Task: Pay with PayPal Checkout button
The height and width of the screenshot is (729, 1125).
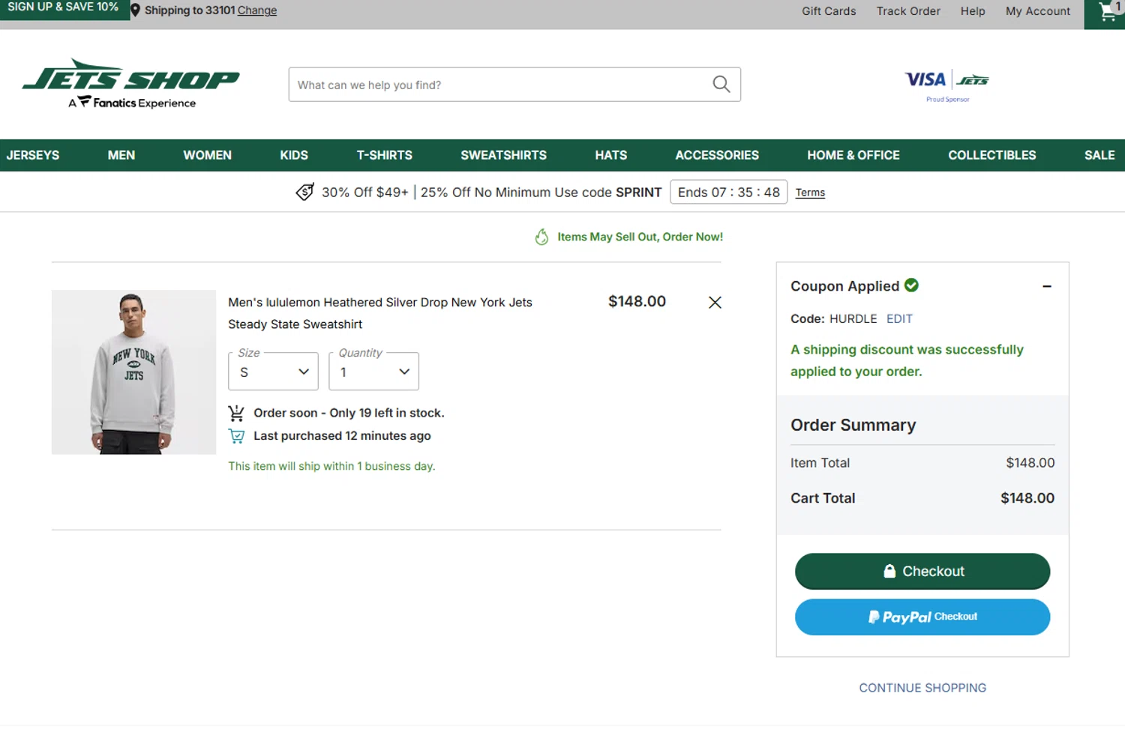Action: pos(922,617)
